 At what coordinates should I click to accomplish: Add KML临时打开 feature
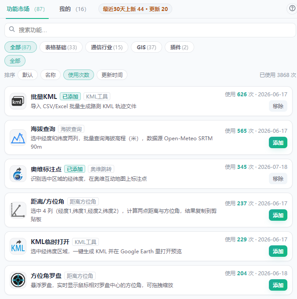point(278,251)
